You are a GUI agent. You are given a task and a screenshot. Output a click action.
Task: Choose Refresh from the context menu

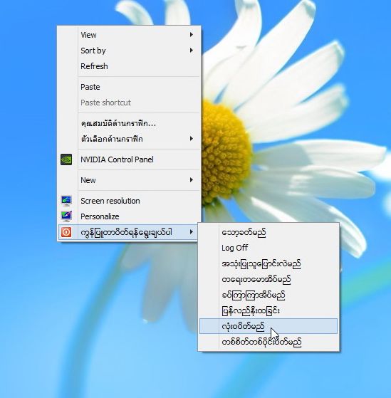(129, 66)
